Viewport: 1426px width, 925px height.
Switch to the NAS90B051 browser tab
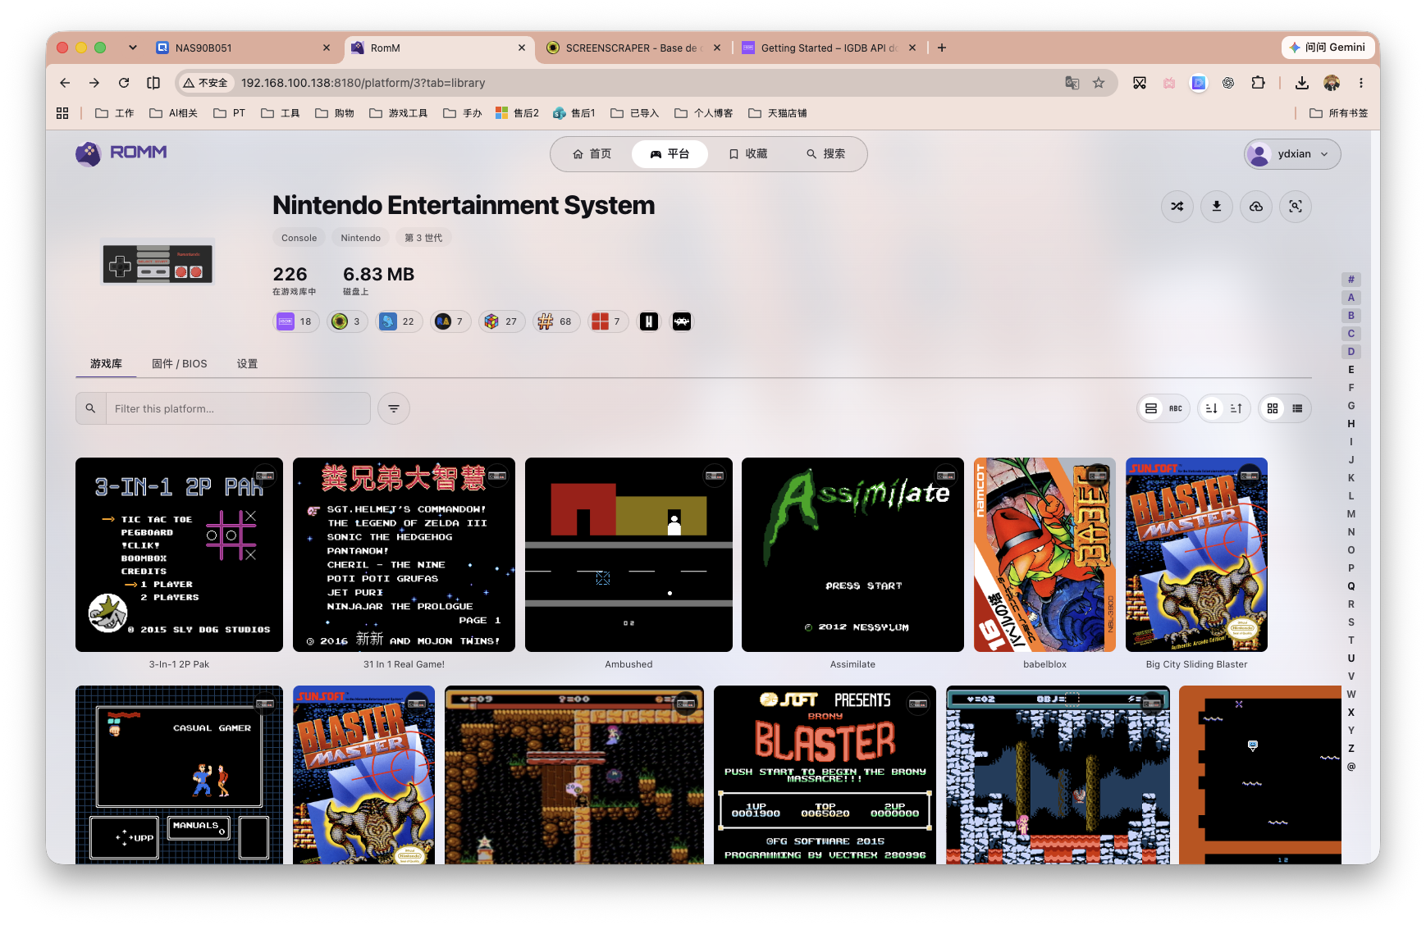tap(242, 48)
